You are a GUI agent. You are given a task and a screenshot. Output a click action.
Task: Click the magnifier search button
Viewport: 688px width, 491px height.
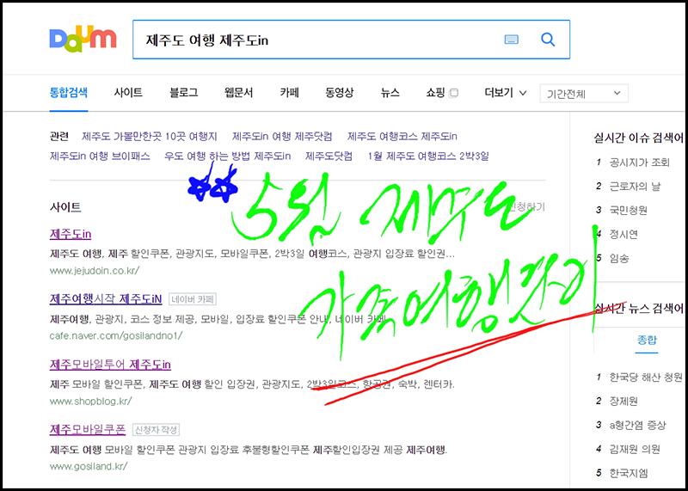548,40
